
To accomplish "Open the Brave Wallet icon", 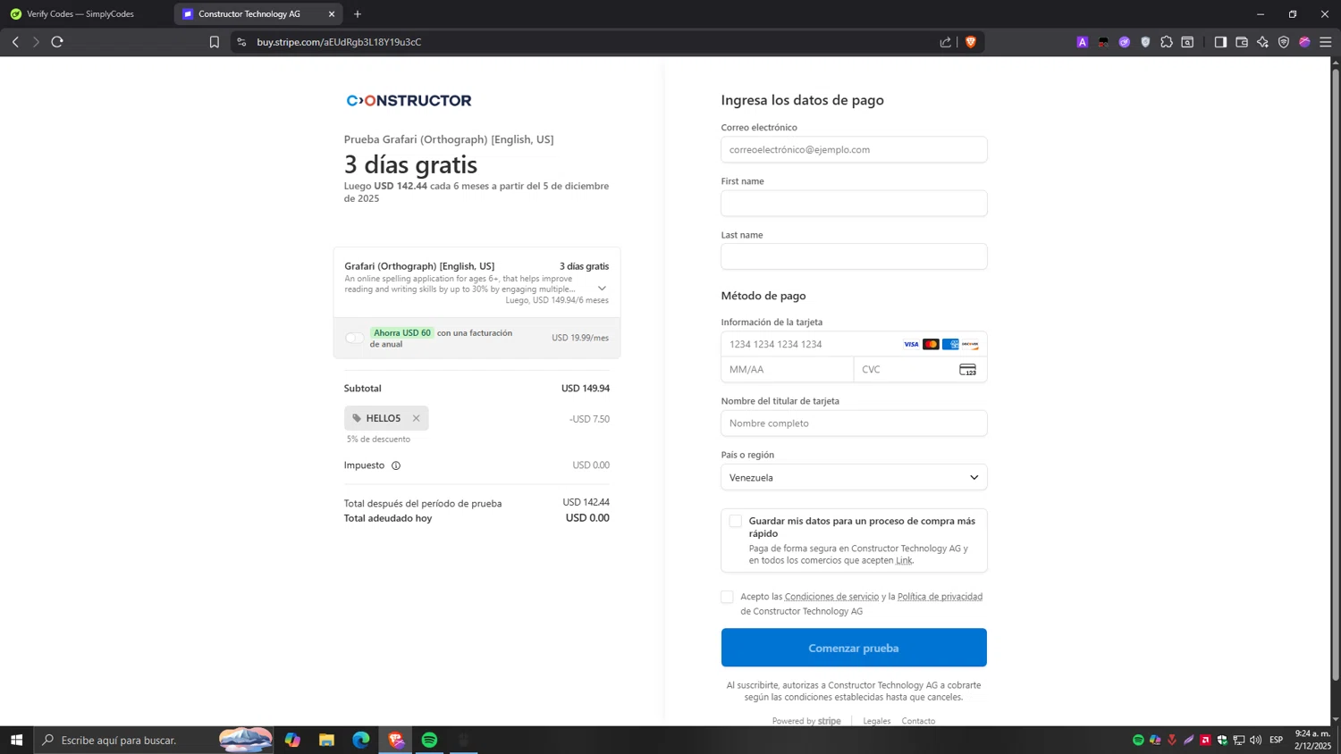I will click(x=1242, y=42).
